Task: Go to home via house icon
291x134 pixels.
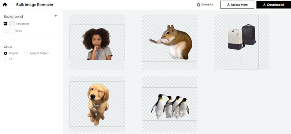Action: pos(5,5)
